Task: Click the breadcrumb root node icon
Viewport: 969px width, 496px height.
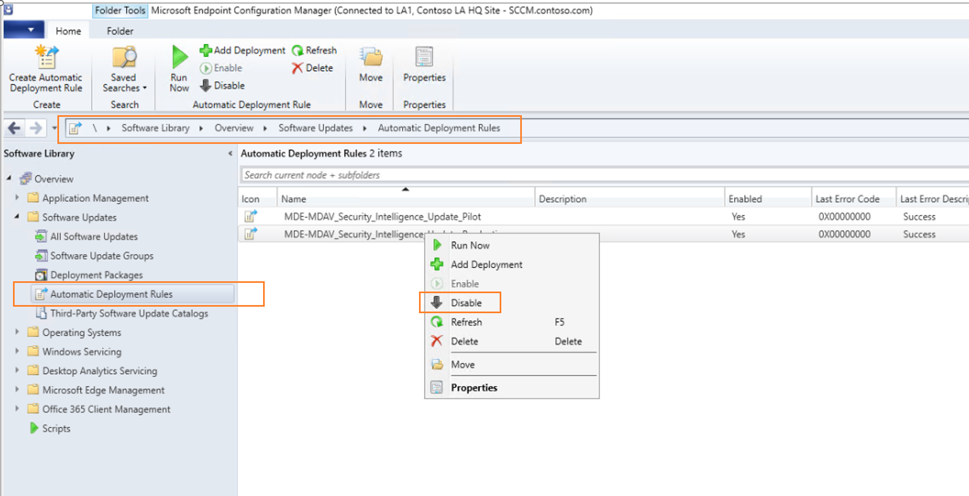Action: coord(75,128)
